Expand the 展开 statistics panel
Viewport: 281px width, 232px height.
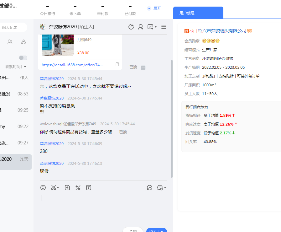(x=154, y=8)
